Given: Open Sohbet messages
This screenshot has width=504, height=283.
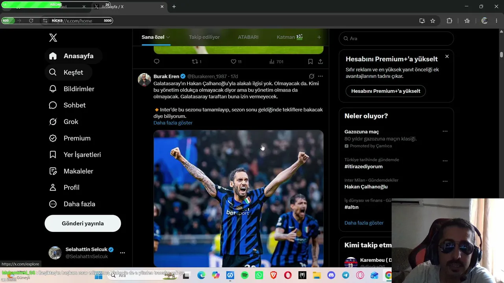Looking at the screenshot, I should pos(67,105).
